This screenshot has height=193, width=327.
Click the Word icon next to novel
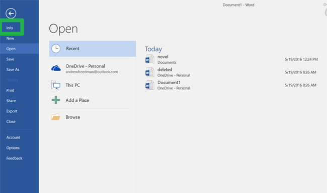[x=149, y=60]
